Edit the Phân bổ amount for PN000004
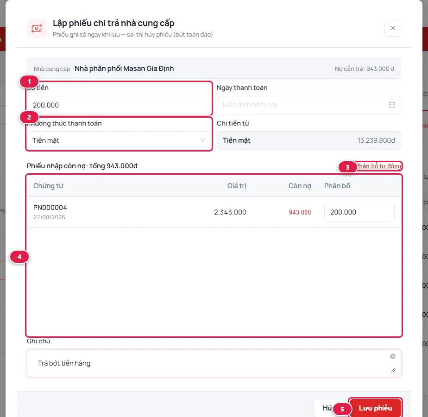The height and width of the screenshot is (417, 428). (359, 212)
